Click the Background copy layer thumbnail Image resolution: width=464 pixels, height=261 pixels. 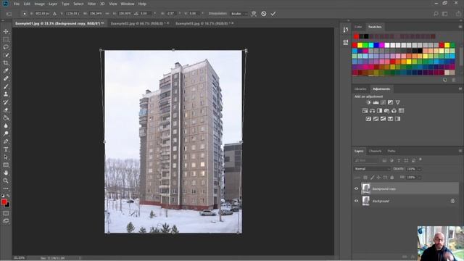point(365,188)
